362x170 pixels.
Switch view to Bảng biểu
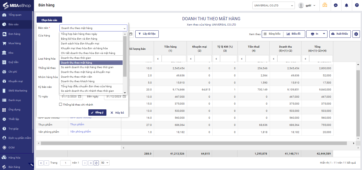click(x=272, y=34)
